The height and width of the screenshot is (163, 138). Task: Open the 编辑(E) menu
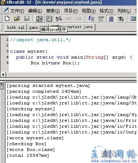click(35, 11)
